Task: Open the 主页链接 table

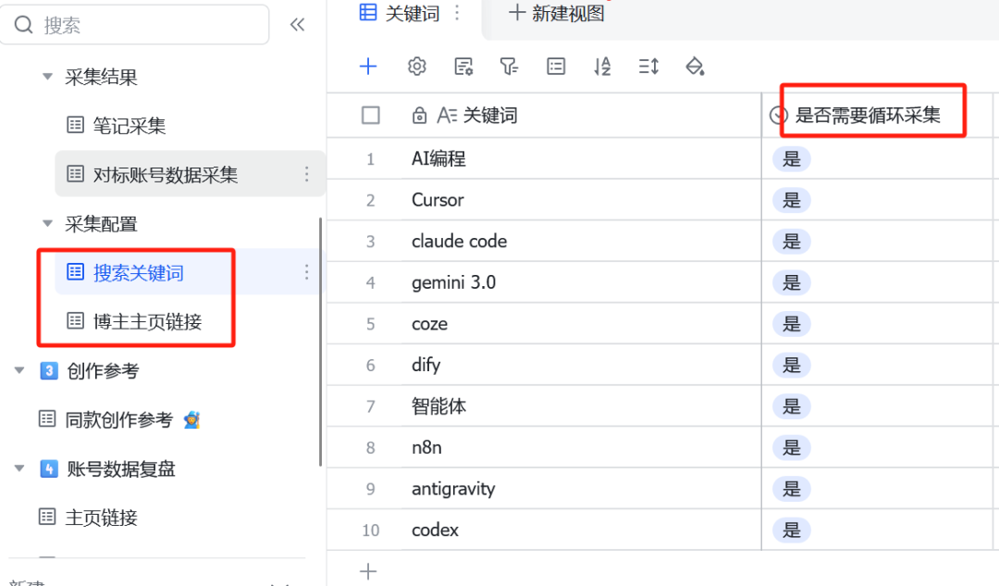Action: click(x=89, y=517)
